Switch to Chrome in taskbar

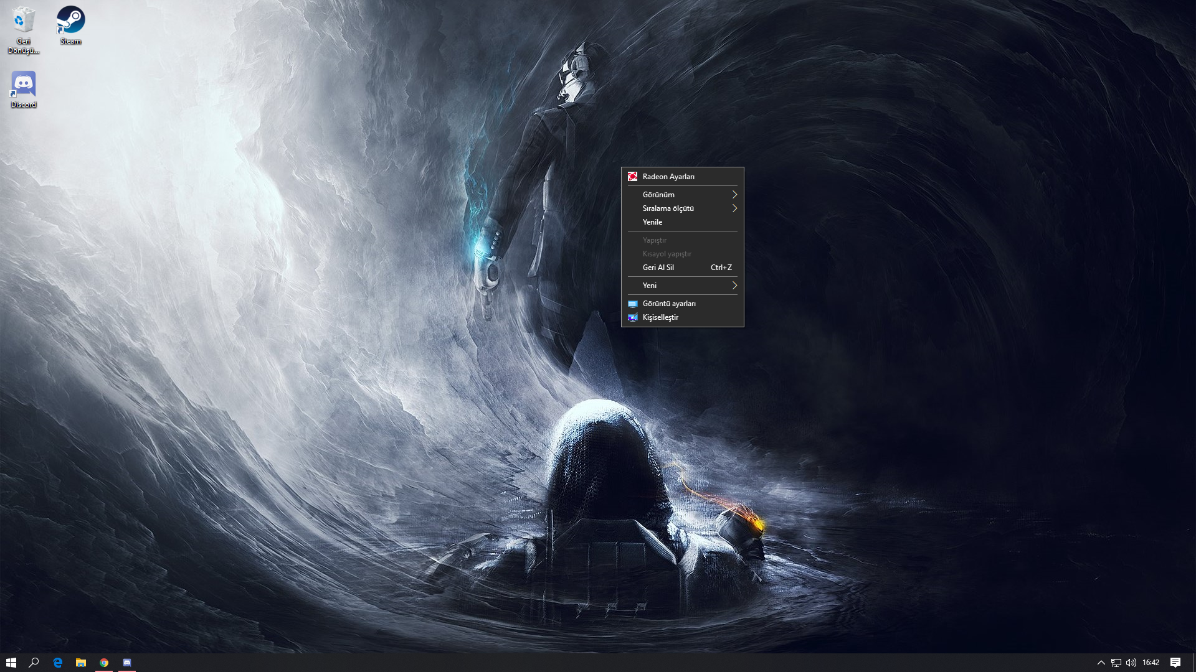pos(104,663)
